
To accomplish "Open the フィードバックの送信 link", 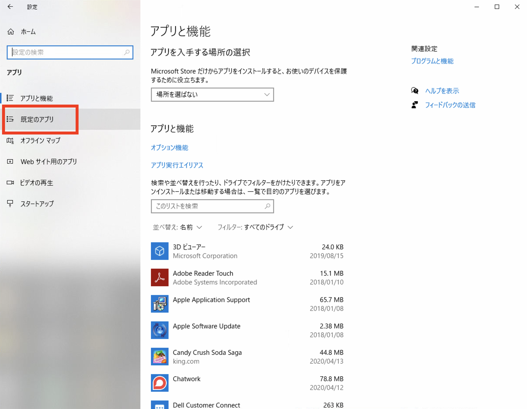I will coord(450,105).
